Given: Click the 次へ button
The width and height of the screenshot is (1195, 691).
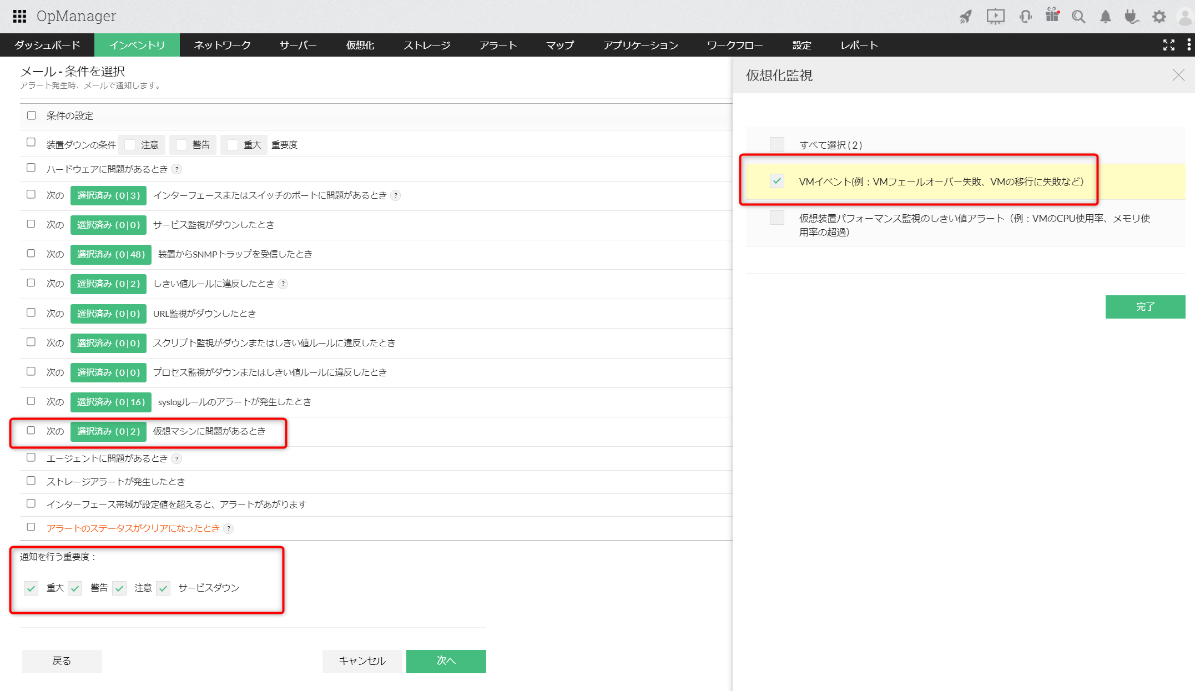Looking at the screenshot, I should [446, 660].
